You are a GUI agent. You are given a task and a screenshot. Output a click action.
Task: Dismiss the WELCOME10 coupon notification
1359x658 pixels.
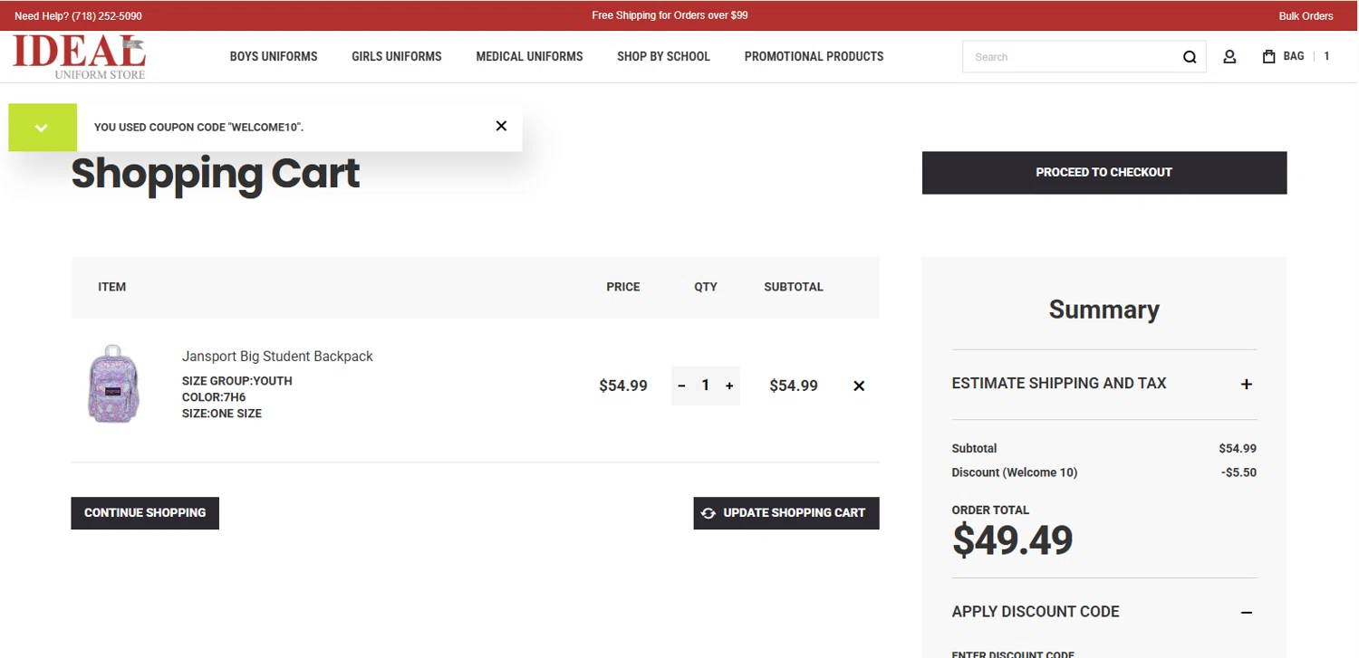point(501,126)
